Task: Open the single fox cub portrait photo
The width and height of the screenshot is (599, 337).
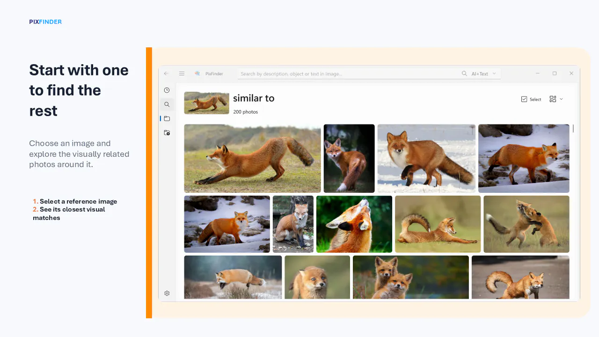Action: 317,277
